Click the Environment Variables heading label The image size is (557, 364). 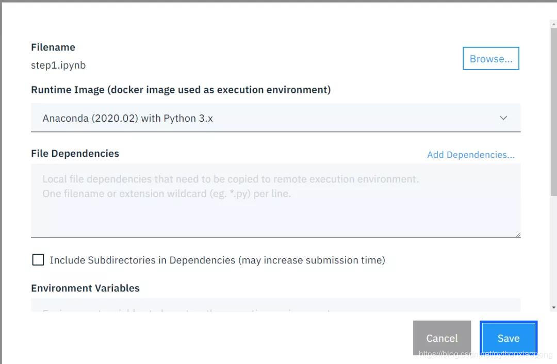click(85, 288)
